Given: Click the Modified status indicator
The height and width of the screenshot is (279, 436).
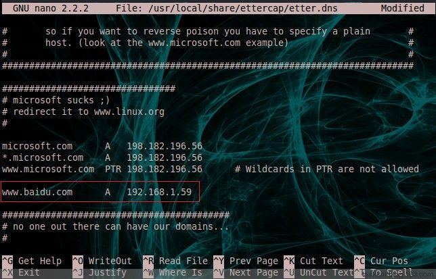Looking at the screenshot, I should 403,8.
